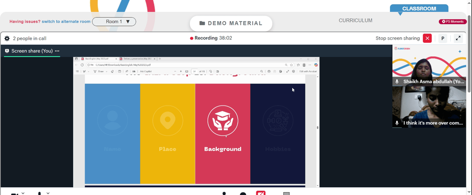Click Hobbies dark navy panel in slide
Image resolution: width=472 pixels, height=195 pixels.
278,133
